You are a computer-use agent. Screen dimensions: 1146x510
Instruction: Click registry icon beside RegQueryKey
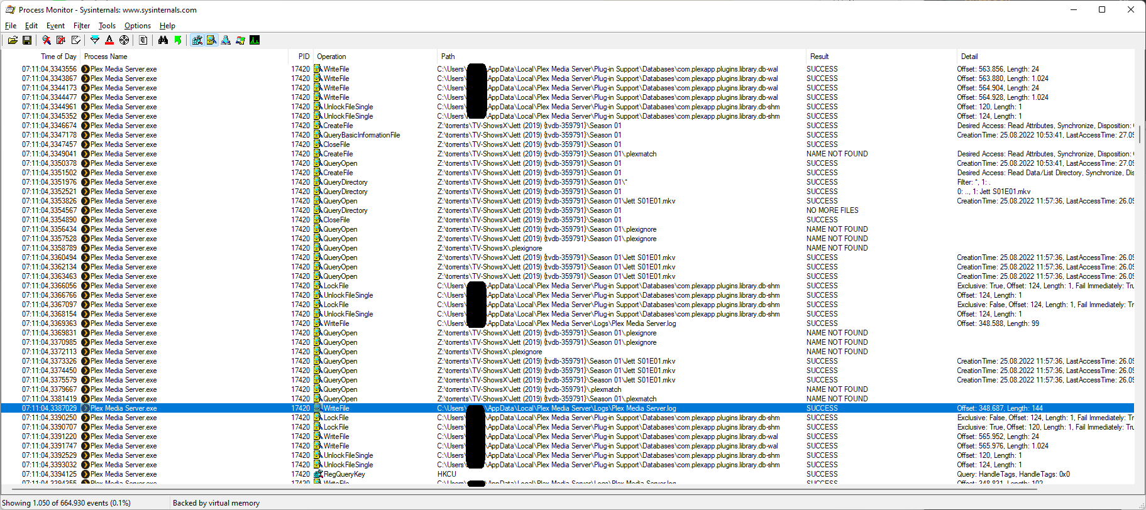tap(318, 474)
